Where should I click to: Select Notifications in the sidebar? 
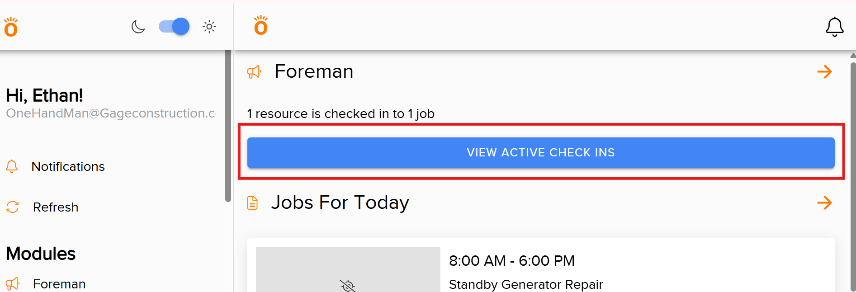(x=68, y=166)
